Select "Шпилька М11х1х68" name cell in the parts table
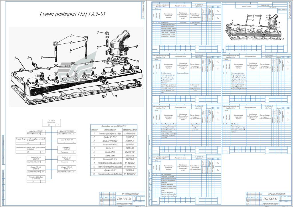Viewport: 293px width, 207px height. coord(110,141)
